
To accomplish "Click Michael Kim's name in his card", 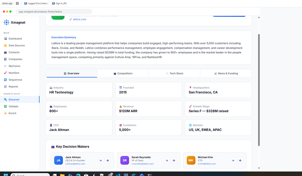I will [205, 157].
